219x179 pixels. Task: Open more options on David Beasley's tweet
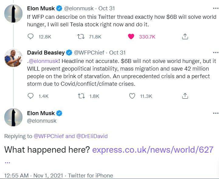tap(215, 53)
